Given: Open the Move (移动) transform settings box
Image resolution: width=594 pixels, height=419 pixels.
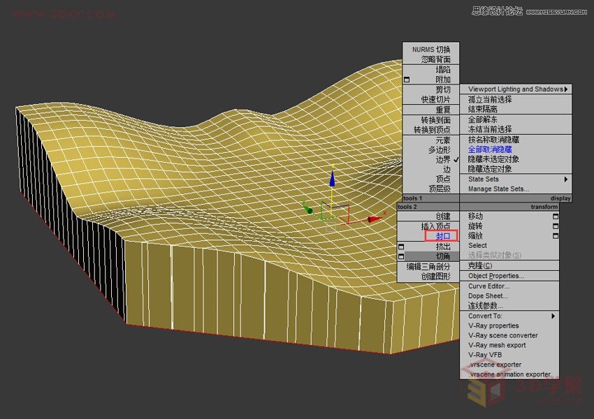Looking at the screenshot, I should click(555, 217).
